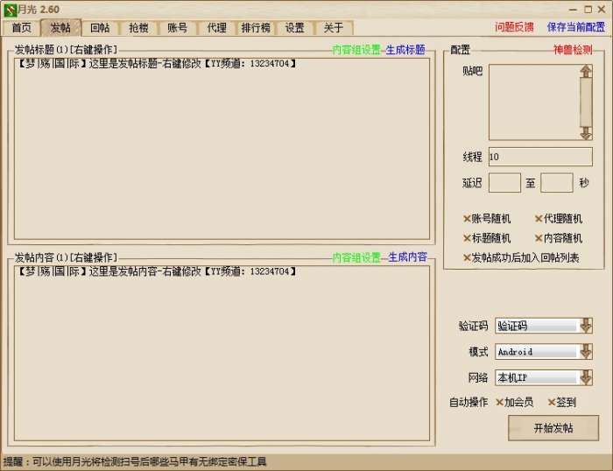Open the 关于 tab
The height and width of the screenshot is (471, 613).
pos(334,28)
